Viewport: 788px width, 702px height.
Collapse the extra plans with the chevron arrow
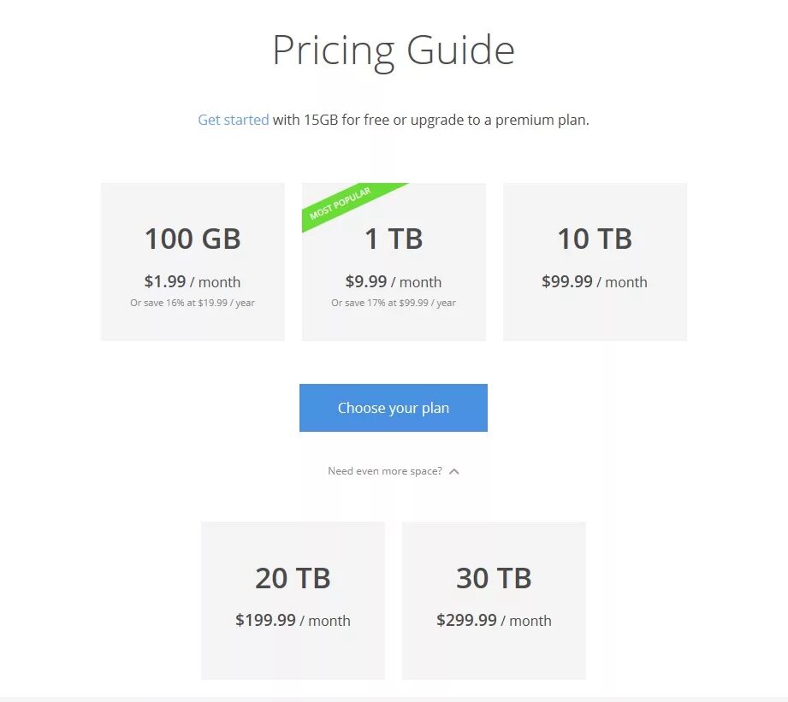click(x=454, y=471)
